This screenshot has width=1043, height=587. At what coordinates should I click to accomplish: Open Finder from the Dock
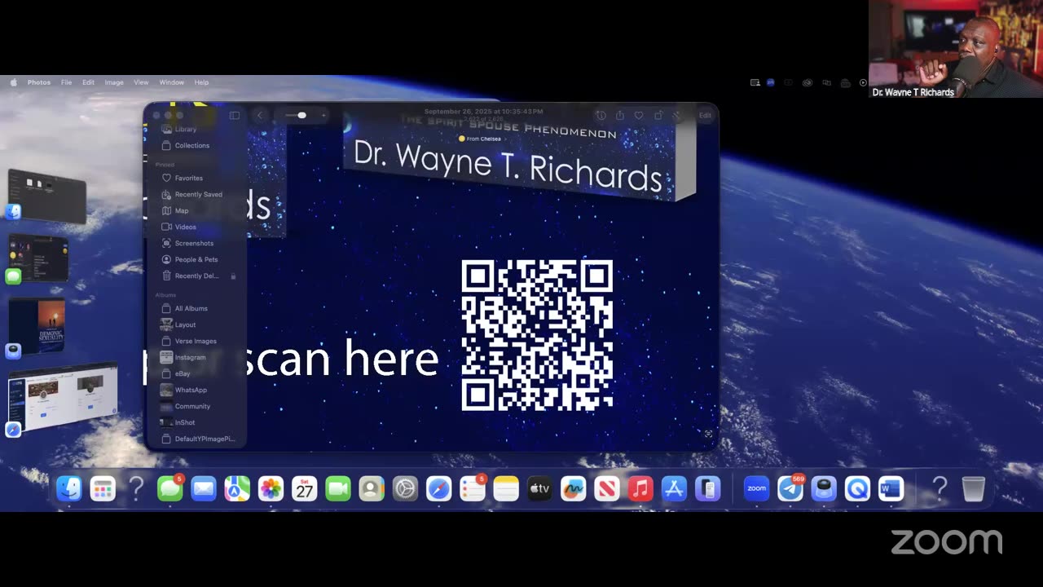tap(69, 488)
